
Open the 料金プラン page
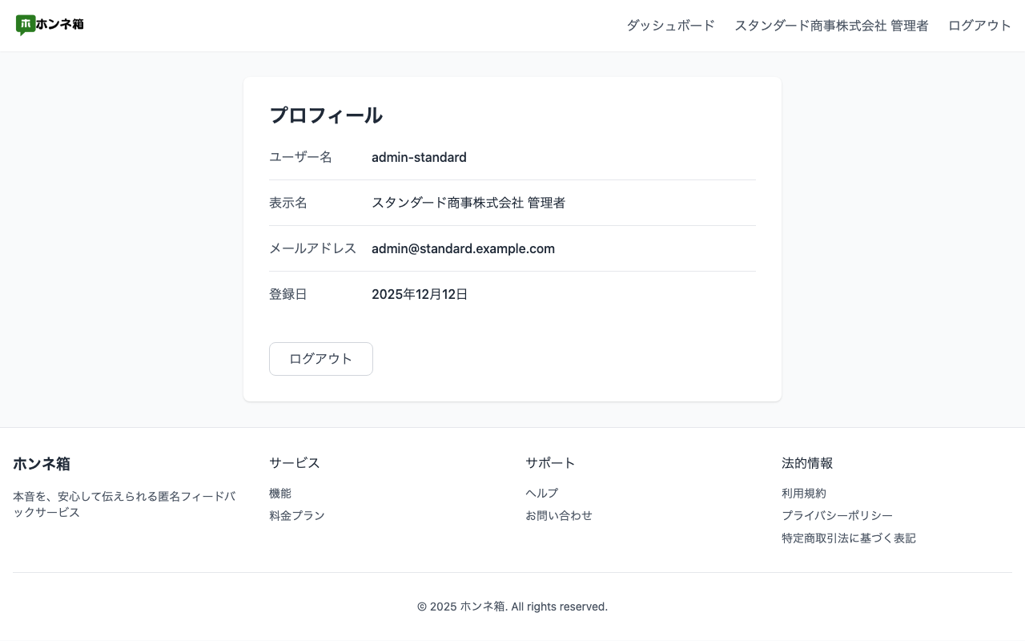(297, 515)
